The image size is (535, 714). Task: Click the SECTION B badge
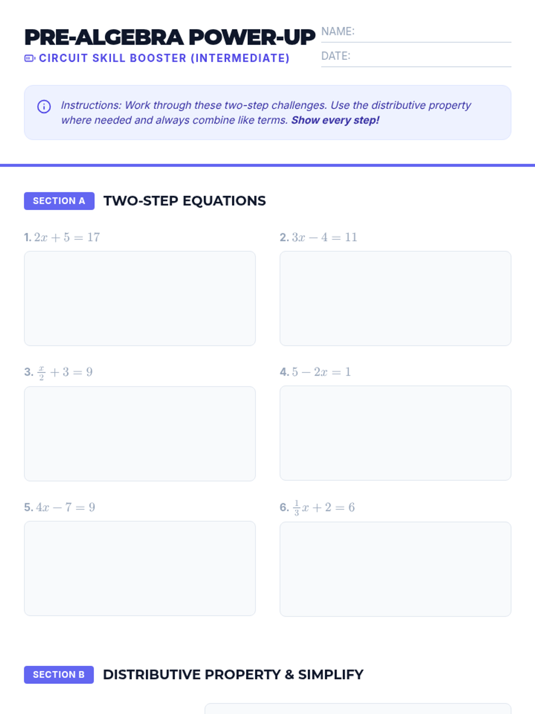59,674
